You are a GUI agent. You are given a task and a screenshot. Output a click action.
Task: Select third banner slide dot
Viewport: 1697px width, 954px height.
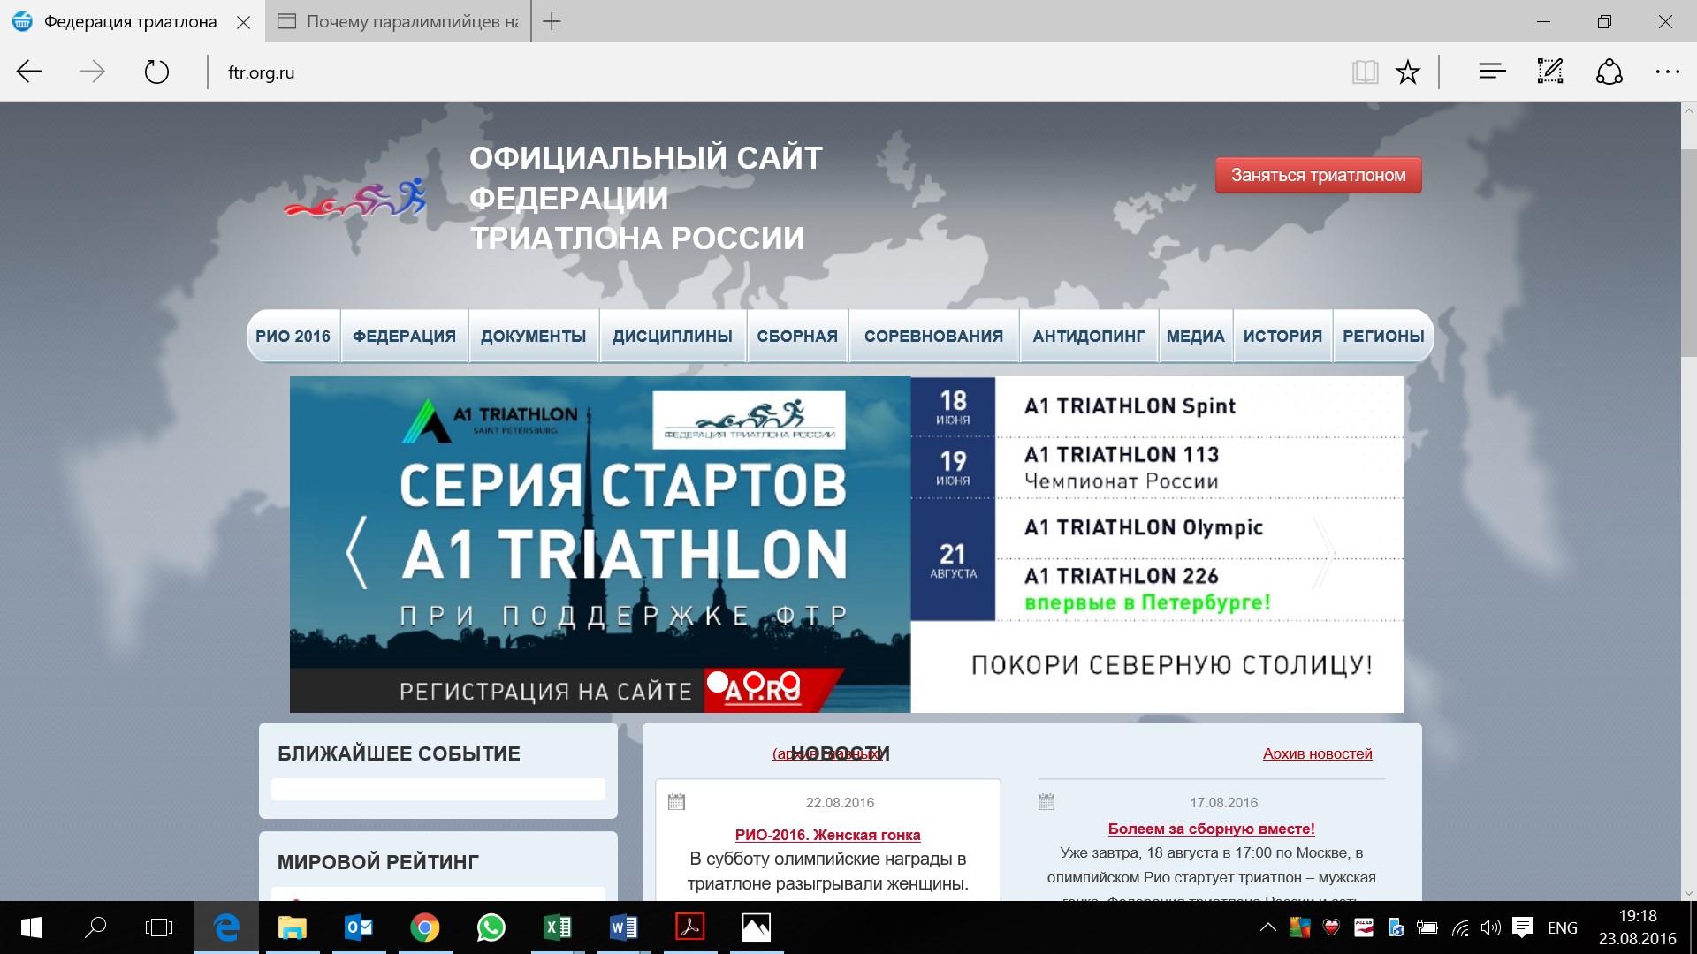click(x=790, y=682)
